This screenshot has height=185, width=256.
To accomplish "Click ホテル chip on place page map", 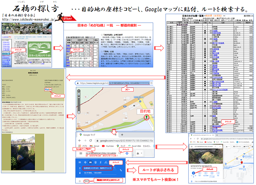I will coord(246,147).
